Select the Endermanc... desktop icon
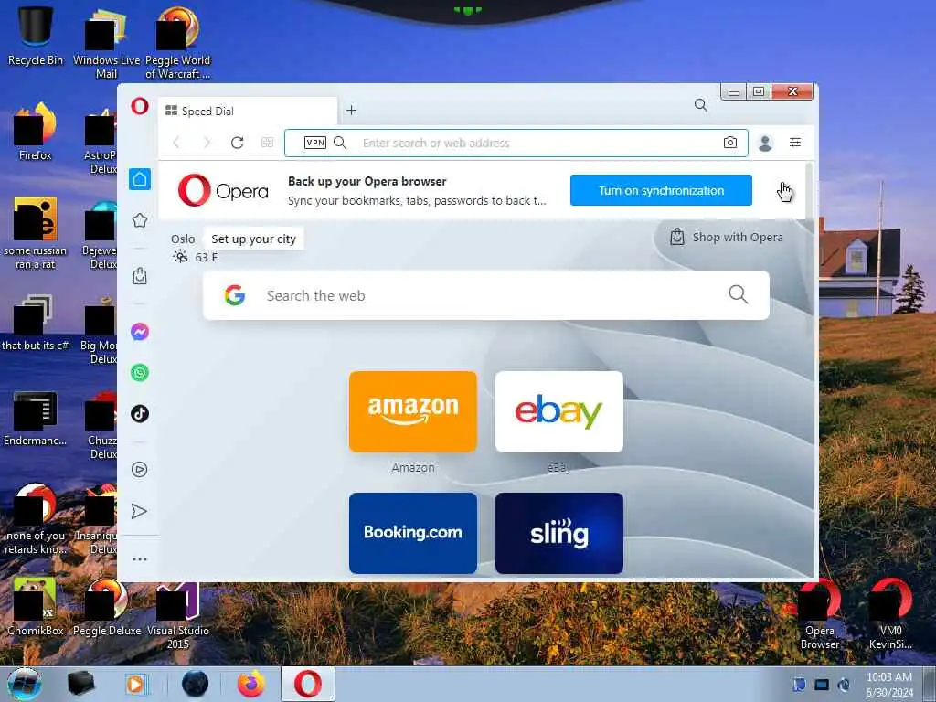Viewport: 936px width, 702px height. point(36,418)
